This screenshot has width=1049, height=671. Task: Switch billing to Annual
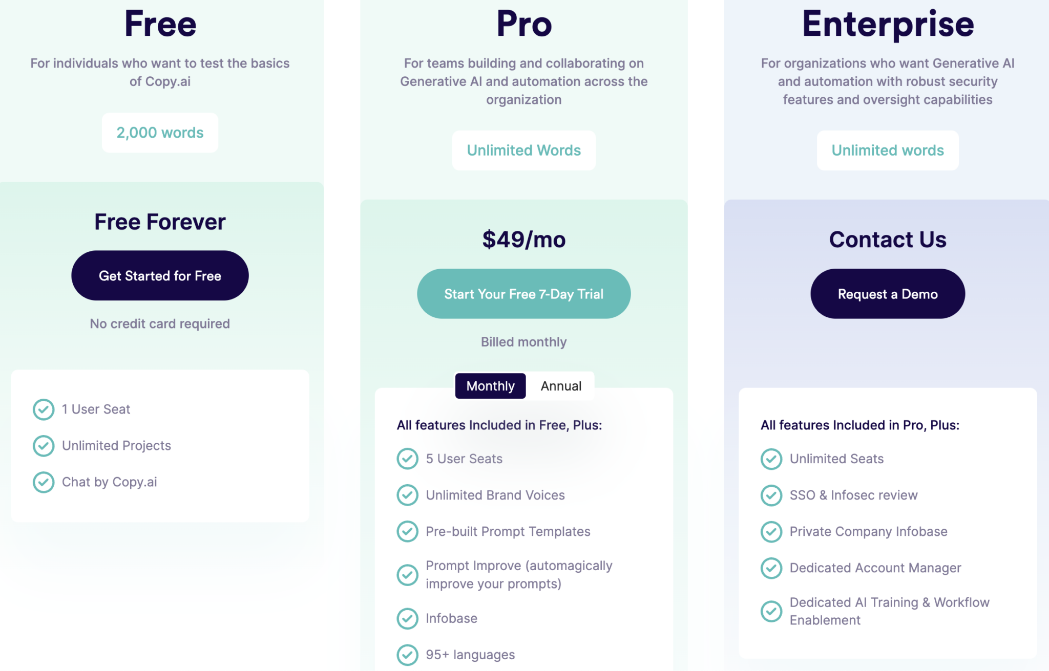point(561,386)
